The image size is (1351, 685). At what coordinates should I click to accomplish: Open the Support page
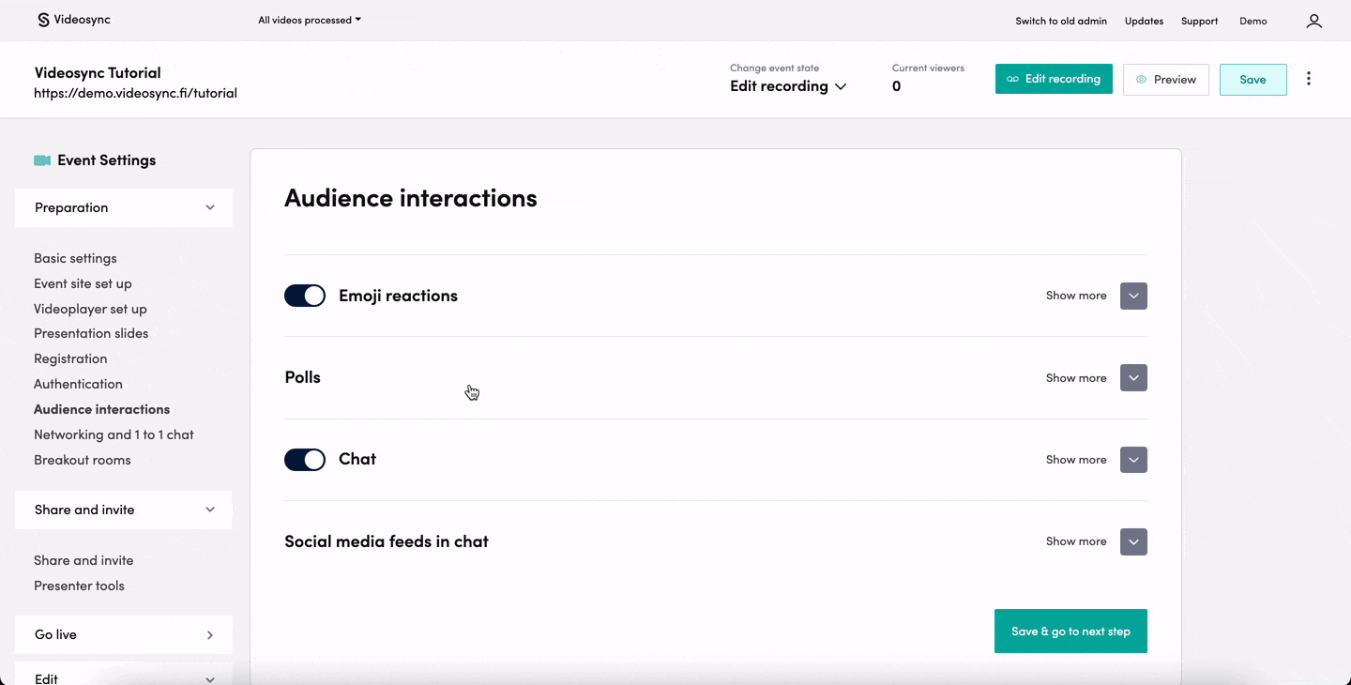click(1199, 20)
